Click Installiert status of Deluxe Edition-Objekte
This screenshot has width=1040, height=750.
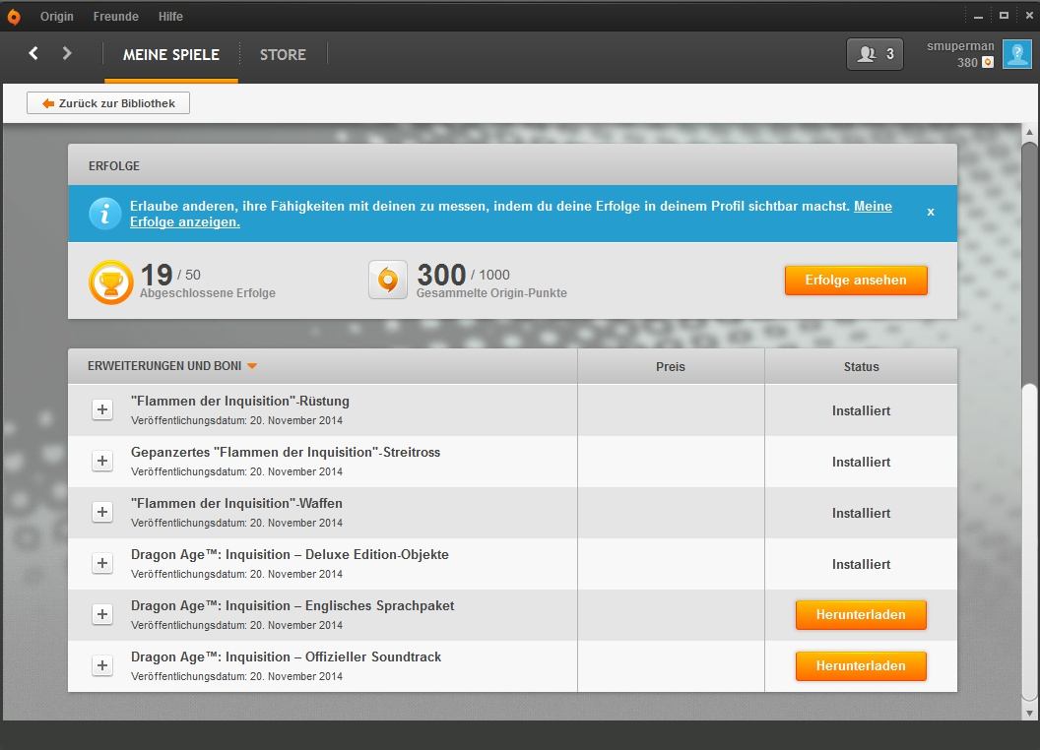(x=861, y=564)
